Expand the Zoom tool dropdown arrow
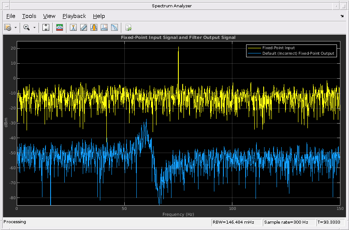 (35, 27)
